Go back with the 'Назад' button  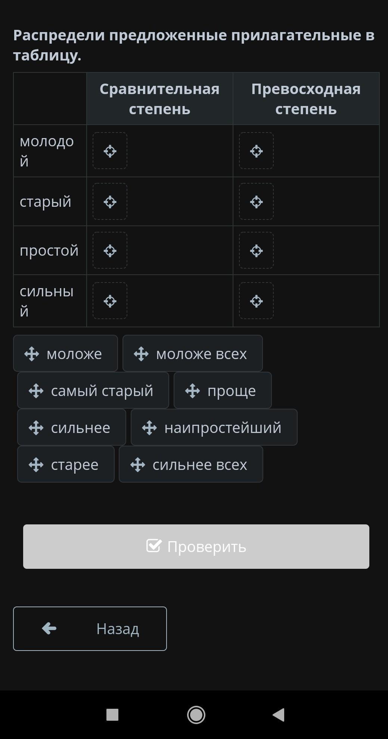pyautogui.click(x=90, y=629)
